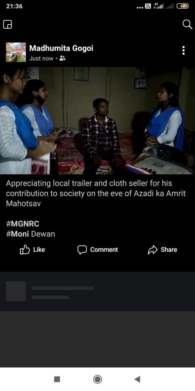Tap the loading placeholder post below
Viewport: 195px width, 391px height.
[x=97, y=291]
